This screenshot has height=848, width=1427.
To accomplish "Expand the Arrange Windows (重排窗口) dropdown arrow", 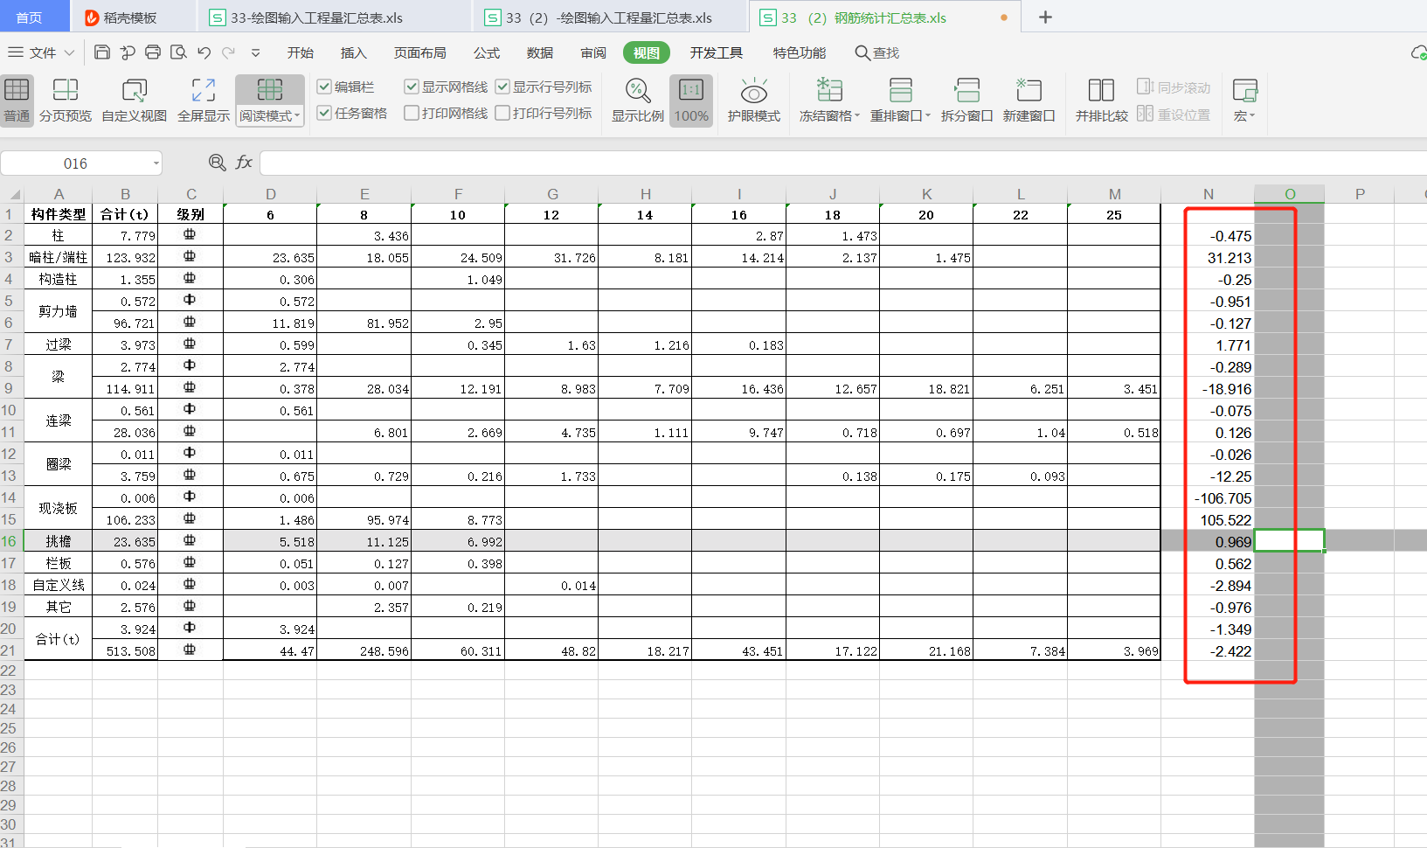I will pyautogui.click(x=928, y=116).
